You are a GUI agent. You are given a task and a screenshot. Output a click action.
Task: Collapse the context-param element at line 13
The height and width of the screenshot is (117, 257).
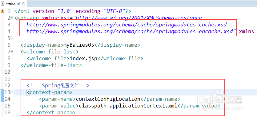tap(12, 92)
